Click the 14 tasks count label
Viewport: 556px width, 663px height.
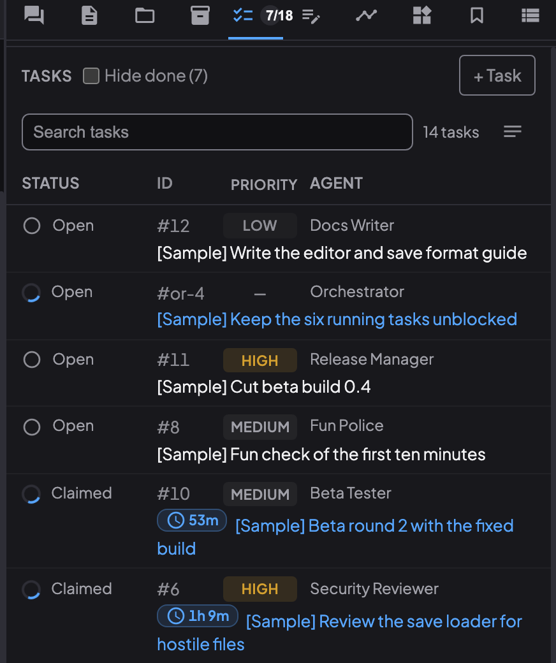pos(451,133)
